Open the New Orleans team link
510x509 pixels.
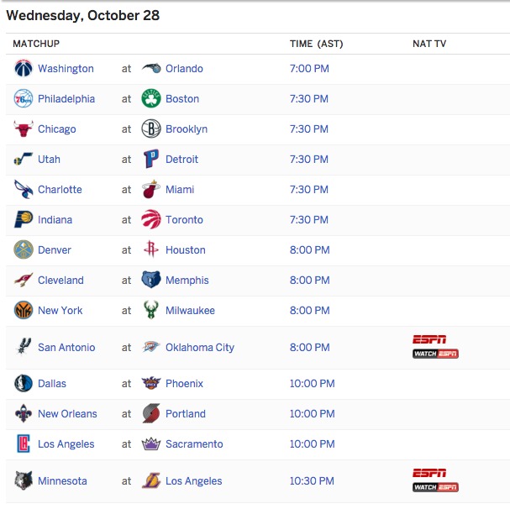pyautogui.click(x=67, y=414)
